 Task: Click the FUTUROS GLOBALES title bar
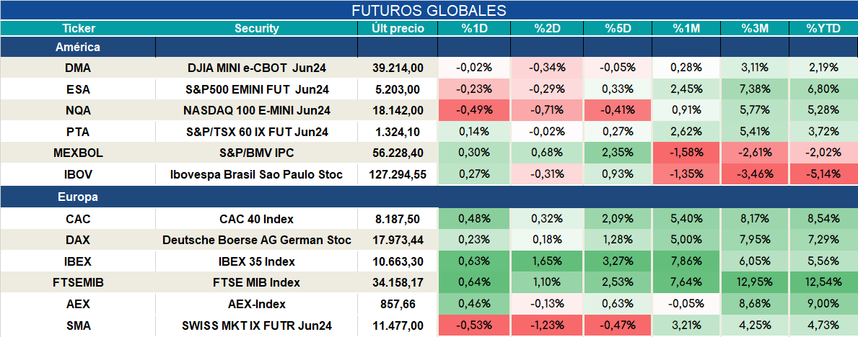point(429,10)
